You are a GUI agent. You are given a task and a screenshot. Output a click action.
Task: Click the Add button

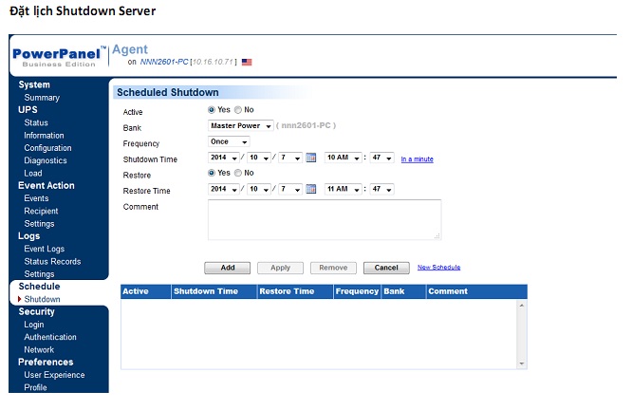[x=227, y=268]
